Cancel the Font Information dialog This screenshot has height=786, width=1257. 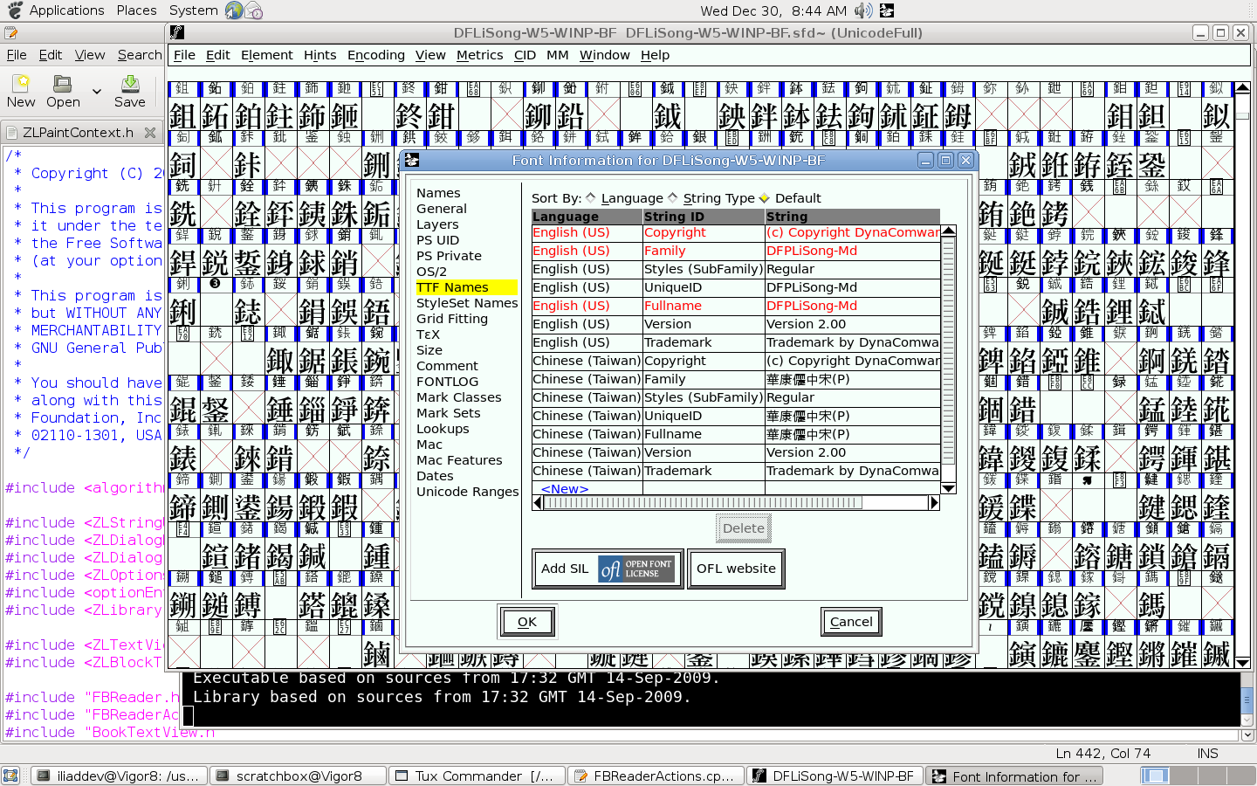[851, 622]
